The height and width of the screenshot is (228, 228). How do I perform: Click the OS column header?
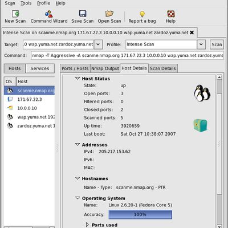(x=10, y=82)
